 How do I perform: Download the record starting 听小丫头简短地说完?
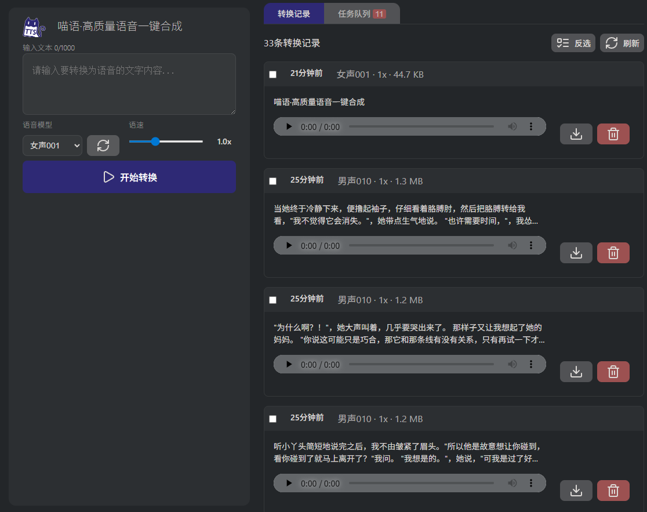click(x=576, y=490)
